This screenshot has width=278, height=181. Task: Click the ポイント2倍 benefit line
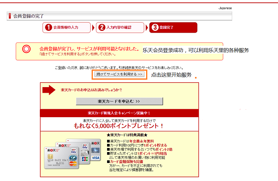click(x=140, y=149)
